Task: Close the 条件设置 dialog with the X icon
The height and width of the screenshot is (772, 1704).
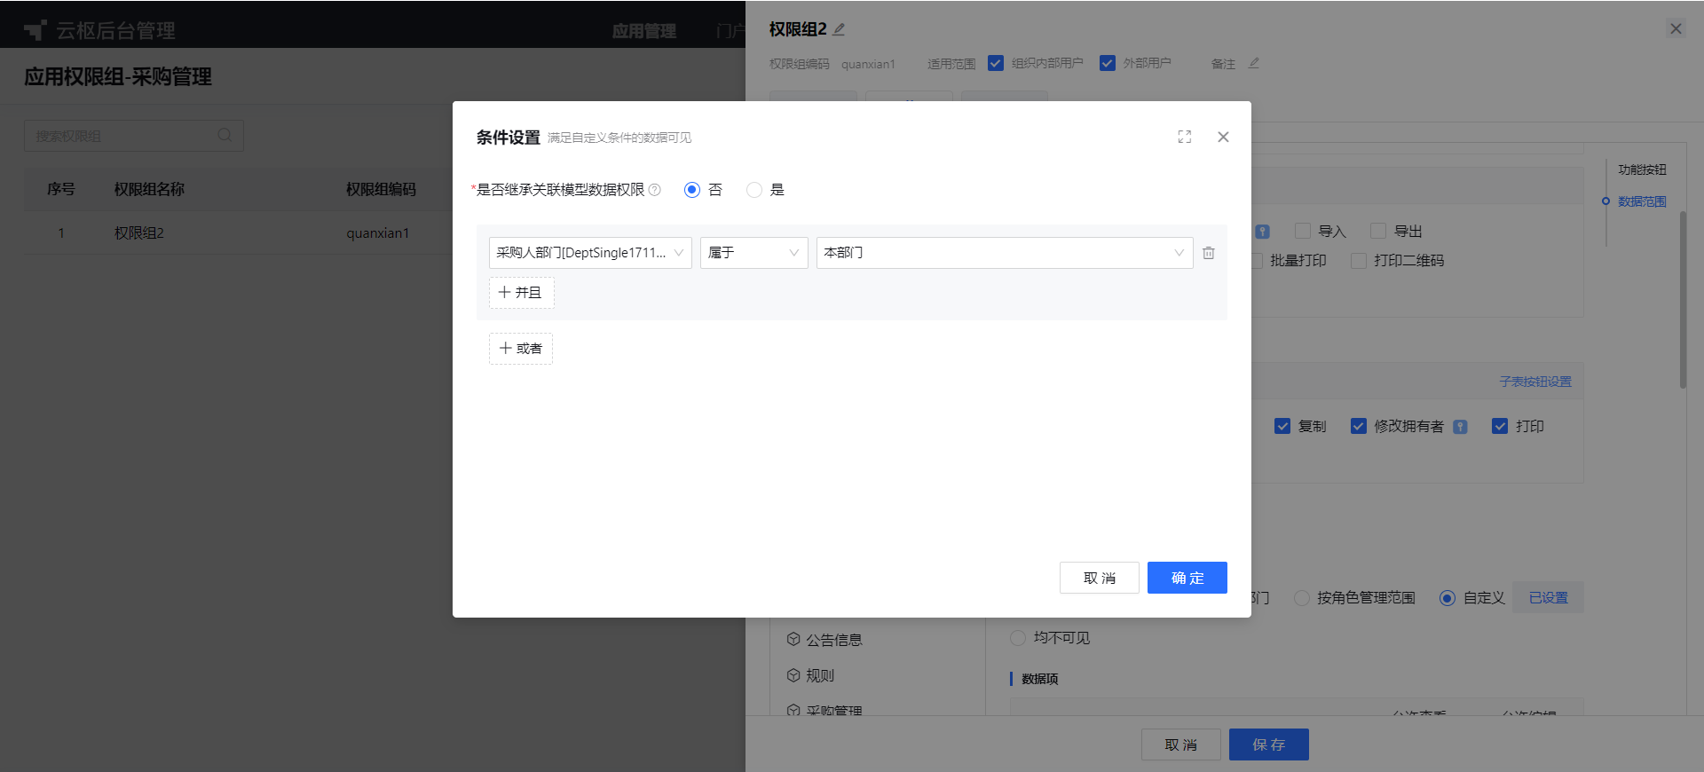Action: point(1223,137)
